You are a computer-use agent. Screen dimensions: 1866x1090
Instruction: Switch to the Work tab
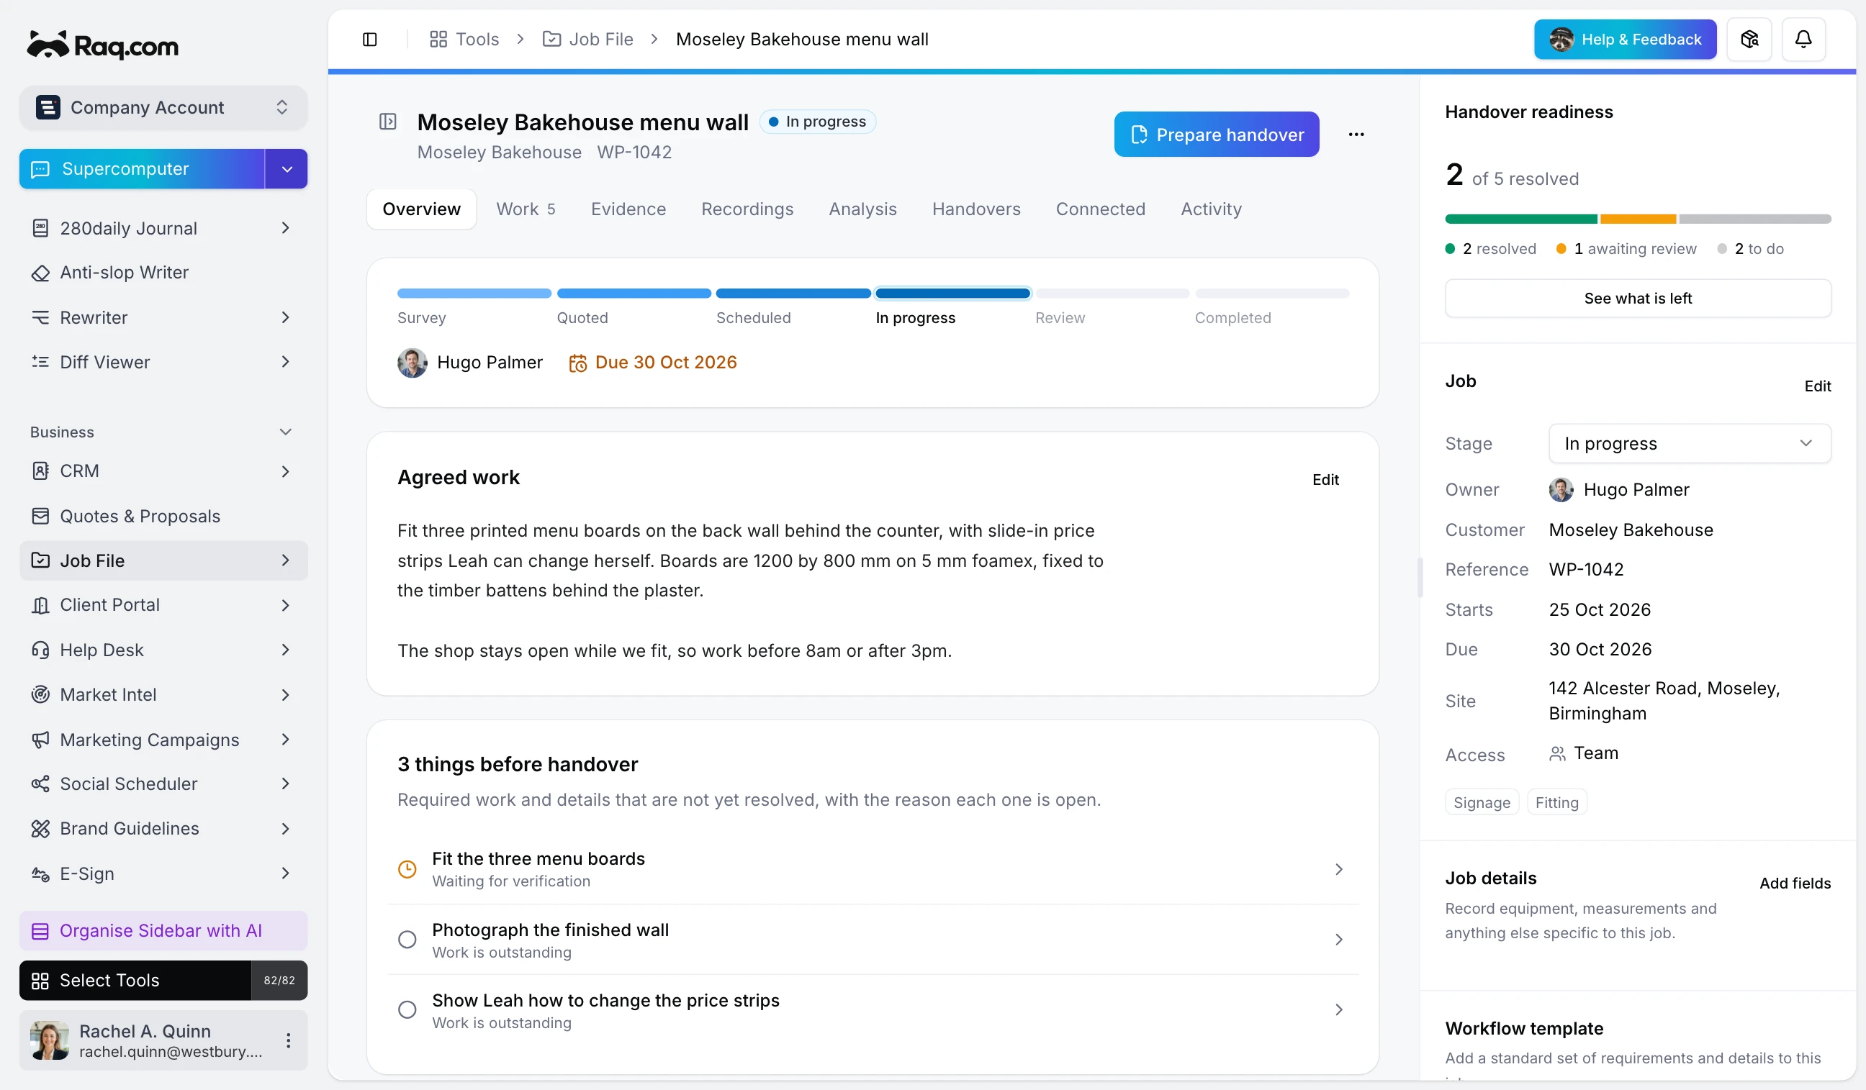tap(526, 209)
